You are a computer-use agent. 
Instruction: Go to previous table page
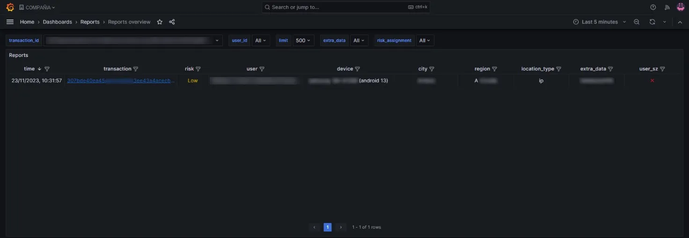click(315, 227)
